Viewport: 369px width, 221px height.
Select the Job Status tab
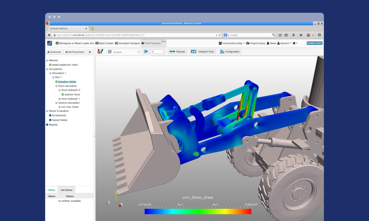coord(66,190)
